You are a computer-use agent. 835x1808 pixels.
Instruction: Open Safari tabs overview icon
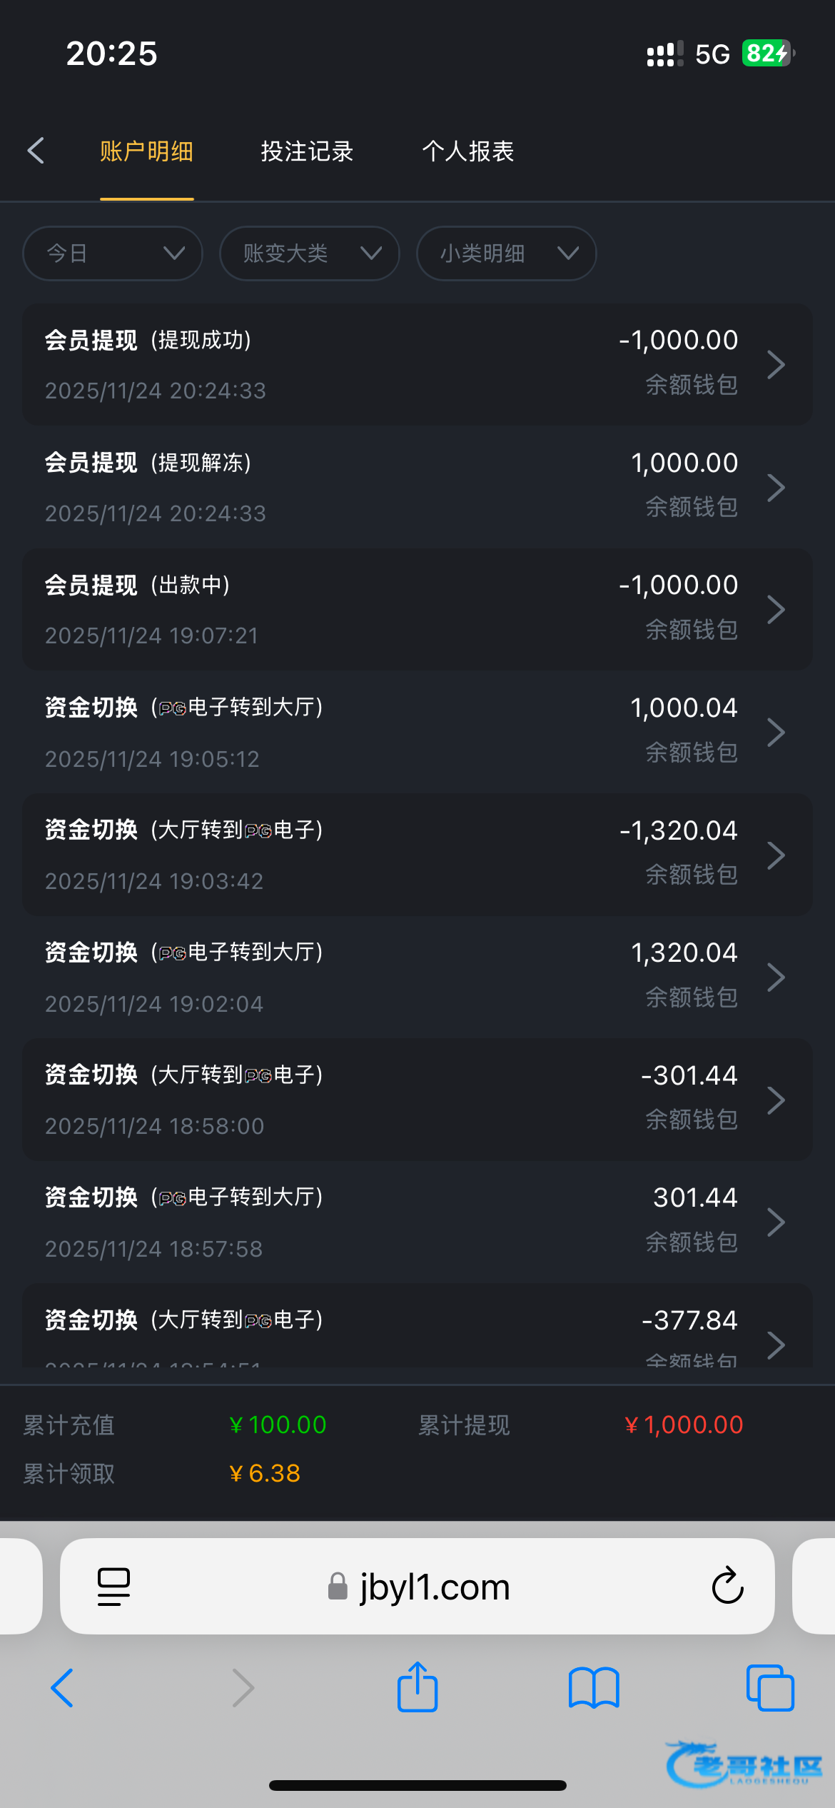[770, 1688]
